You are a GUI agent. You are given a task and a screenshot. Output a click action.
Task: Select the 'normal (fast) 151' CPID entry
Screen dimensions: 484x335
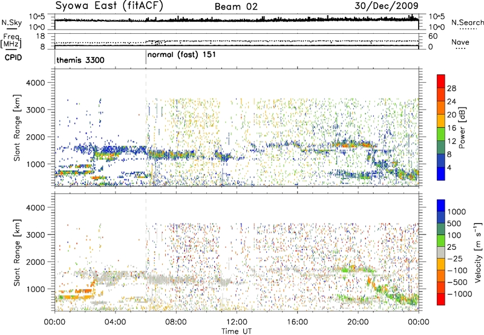[181, 55]
